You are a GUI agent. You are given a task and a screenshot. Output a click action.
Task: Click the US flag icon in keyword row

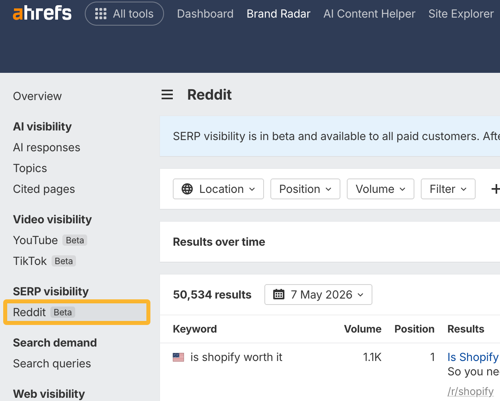(178, 357)
